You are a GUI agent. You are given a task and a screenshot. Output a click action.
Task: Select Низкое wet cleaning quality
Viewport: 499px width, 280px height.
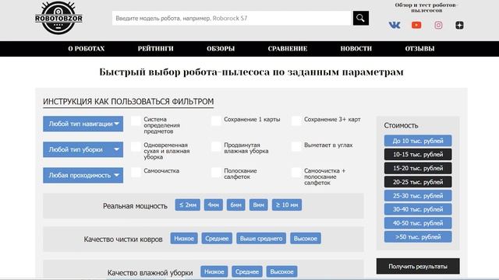tap(214, 271)
